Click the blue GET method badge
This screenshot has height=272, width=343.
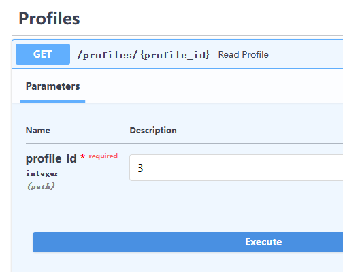point(43,54)
